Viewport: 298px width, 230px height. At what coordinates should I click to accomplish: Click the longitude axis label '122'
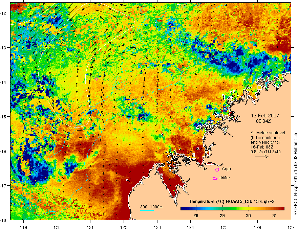pyautogui.click(x=124, y=227)
